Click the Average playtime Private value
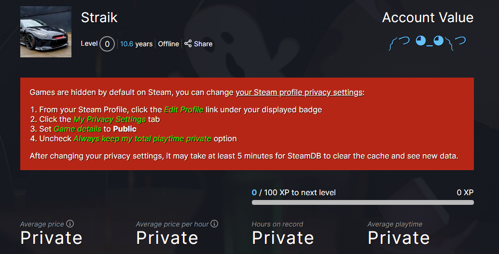This screenshot has width=499, height=254. click(x=399, y=238)
